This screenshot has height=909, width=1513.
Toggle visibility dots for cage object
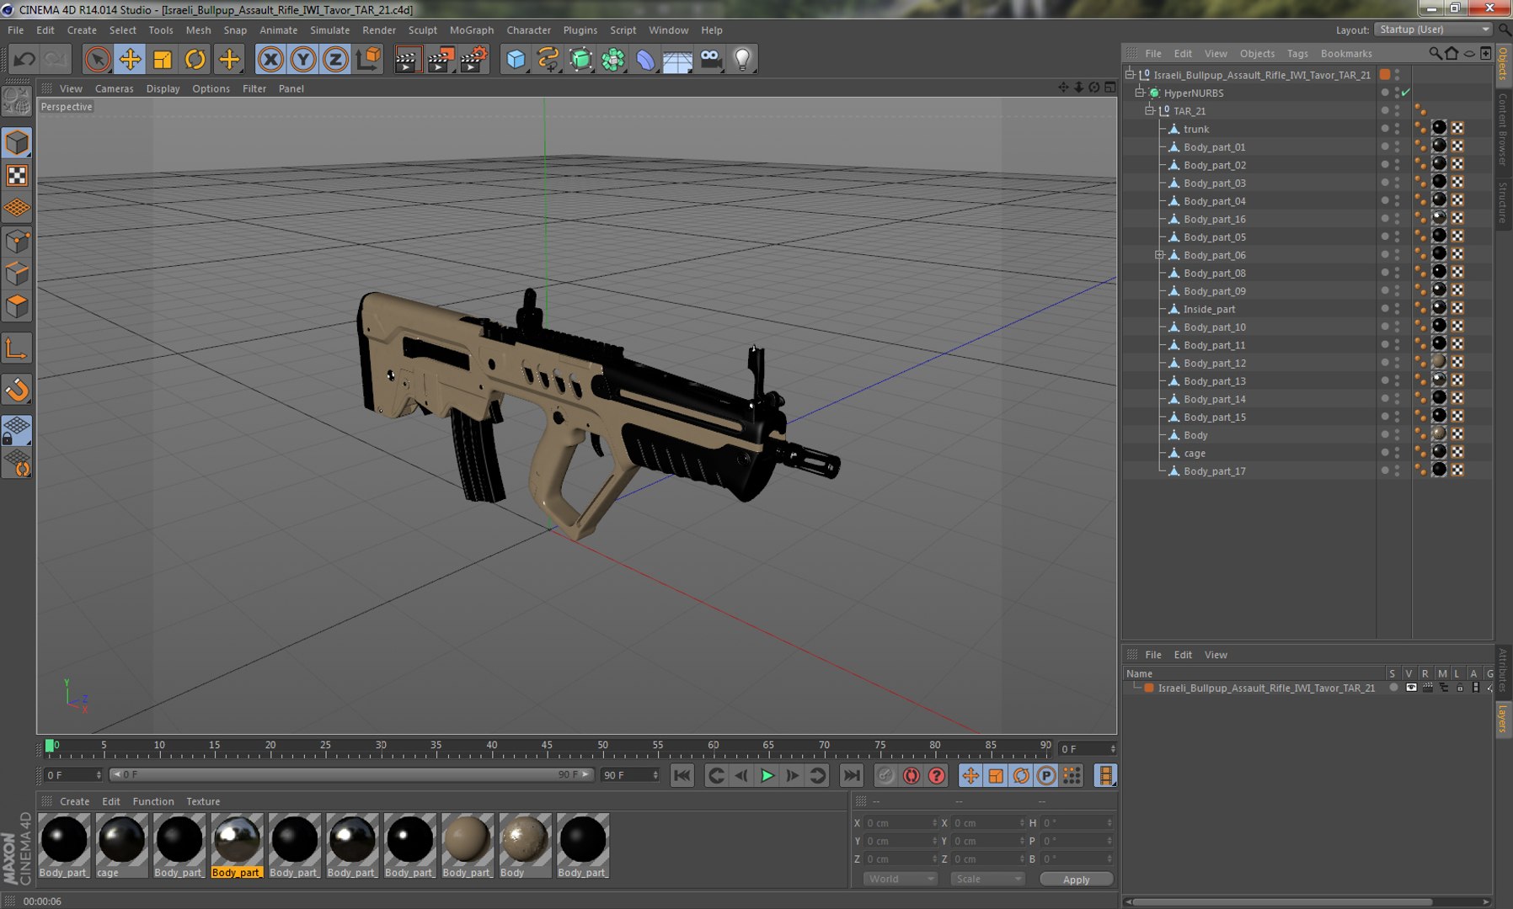click(x=1397, y=453)
